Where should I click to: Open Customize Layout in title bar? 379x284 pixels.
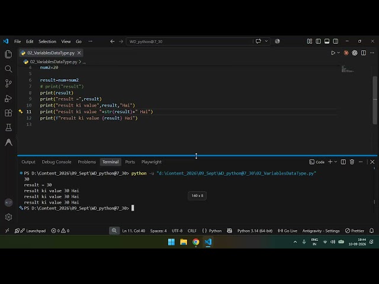tap(310, 41)
